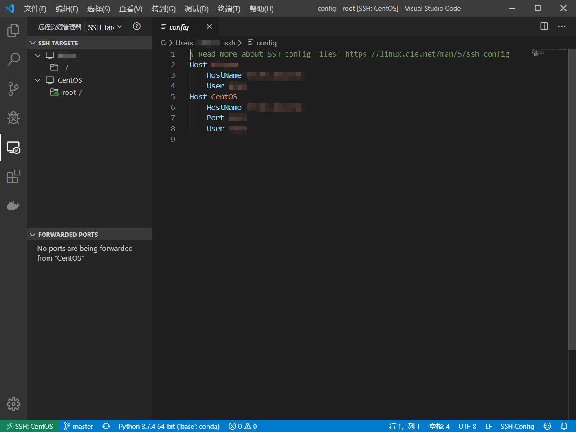Click the SSH: CentOS remote indicator
Screen dimensions: 576x432
29,426
